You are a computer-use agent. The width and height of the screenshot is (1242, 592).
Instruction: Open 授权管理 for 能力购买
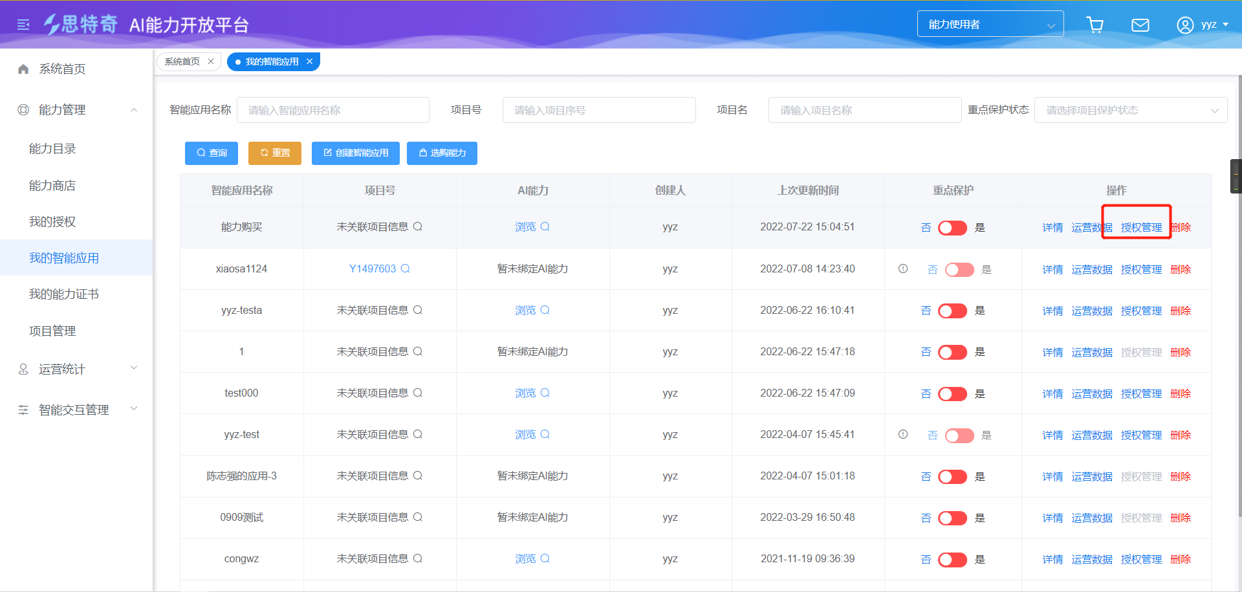(1141, 228)
